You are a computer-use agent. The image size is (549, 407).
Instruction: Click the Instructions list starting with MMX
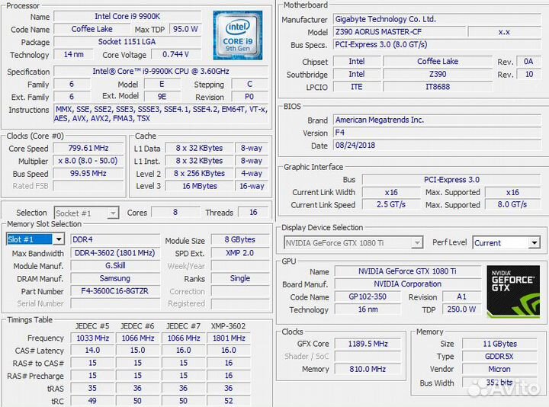click(x=161, y=114)
